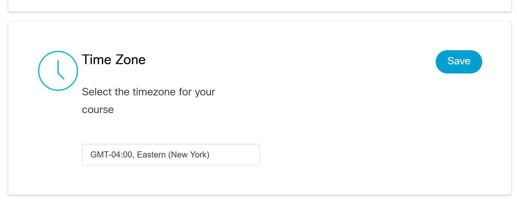Click the teal clock icon

(x=58, y=71)
